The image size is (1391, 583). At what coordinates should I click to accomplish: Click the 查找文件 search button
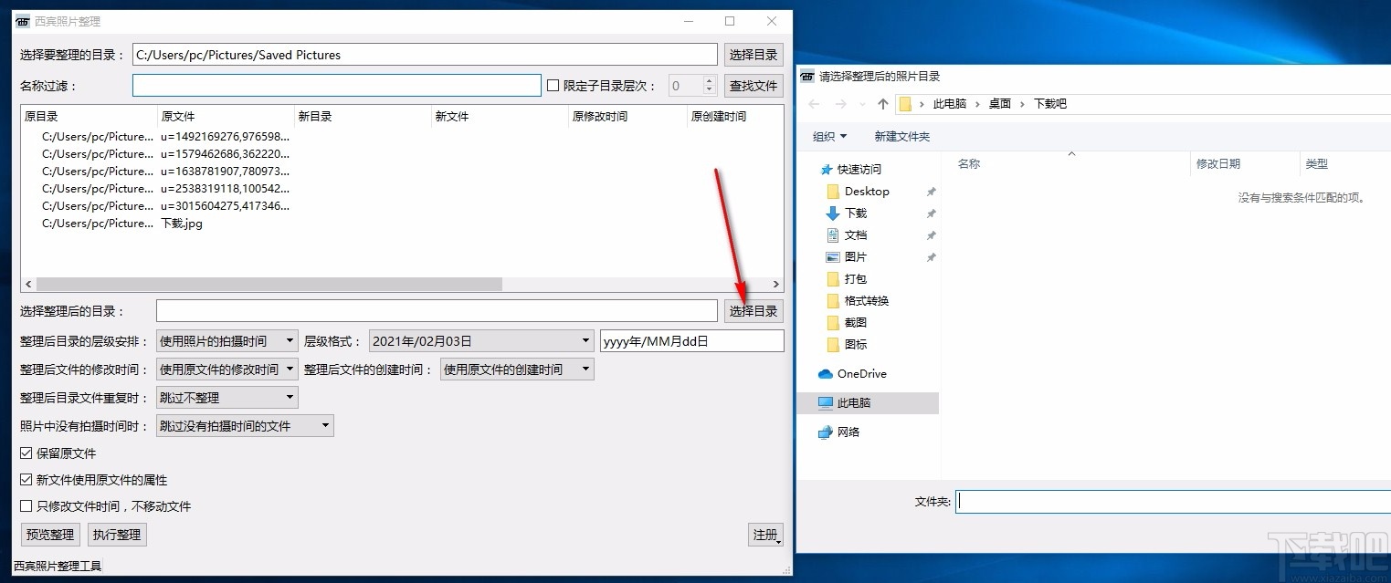753,85
